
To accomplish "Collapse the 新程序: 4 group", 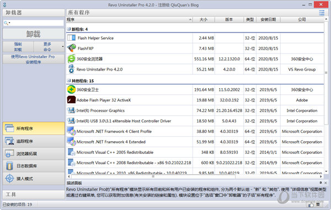I will click(68, 29).
